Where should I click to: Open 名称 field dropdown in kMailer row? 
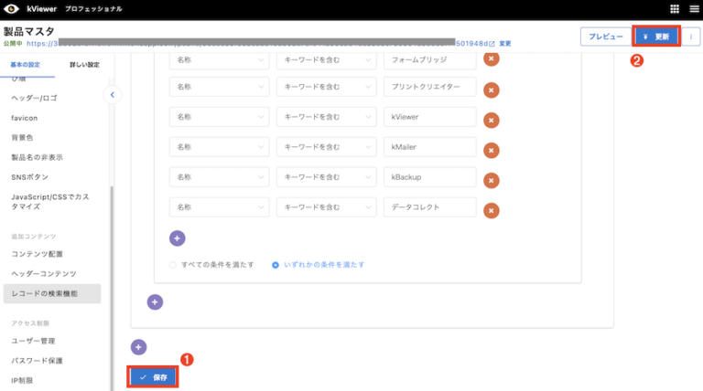(x=219, y=147)
